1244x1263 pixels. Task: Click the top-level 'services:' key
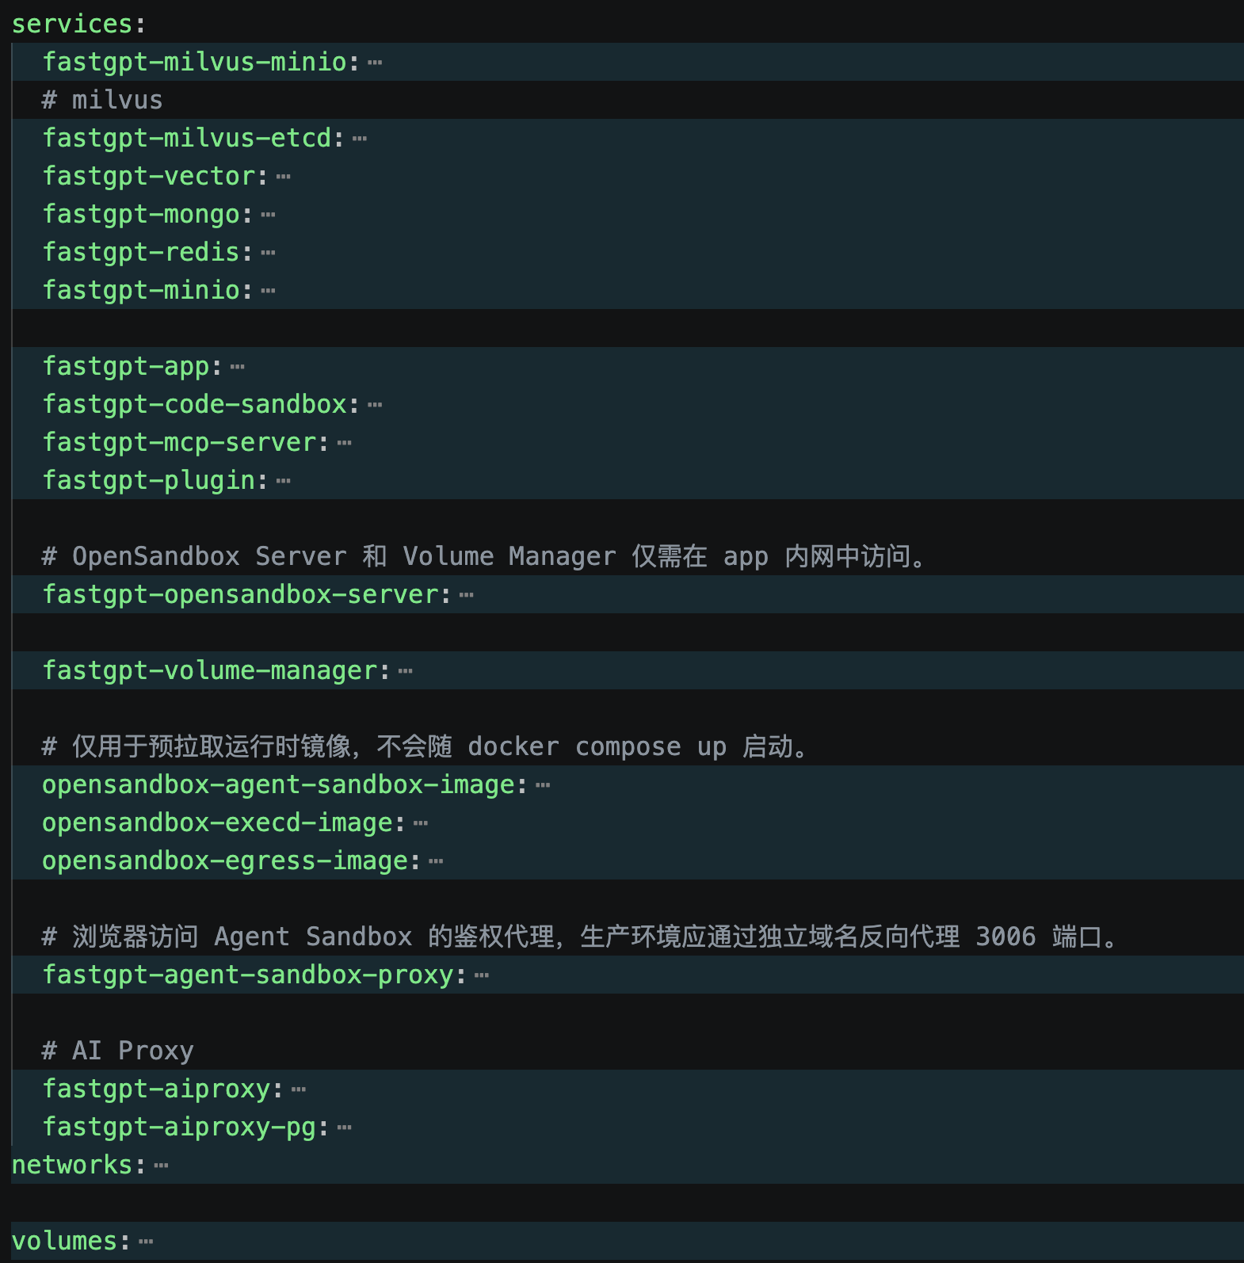pyautogui.click(x=78, y=25)
